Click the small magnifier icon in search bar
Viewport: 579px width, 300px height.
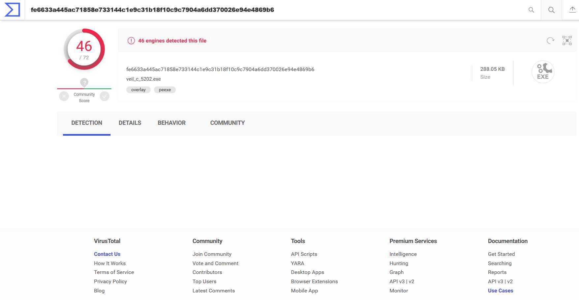point(531,10)
